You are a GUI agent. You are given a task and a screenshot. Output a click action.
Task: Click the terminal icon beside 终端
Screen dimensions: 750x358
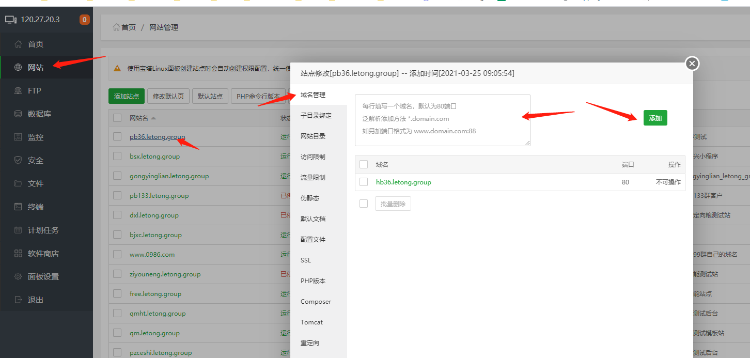18,207
